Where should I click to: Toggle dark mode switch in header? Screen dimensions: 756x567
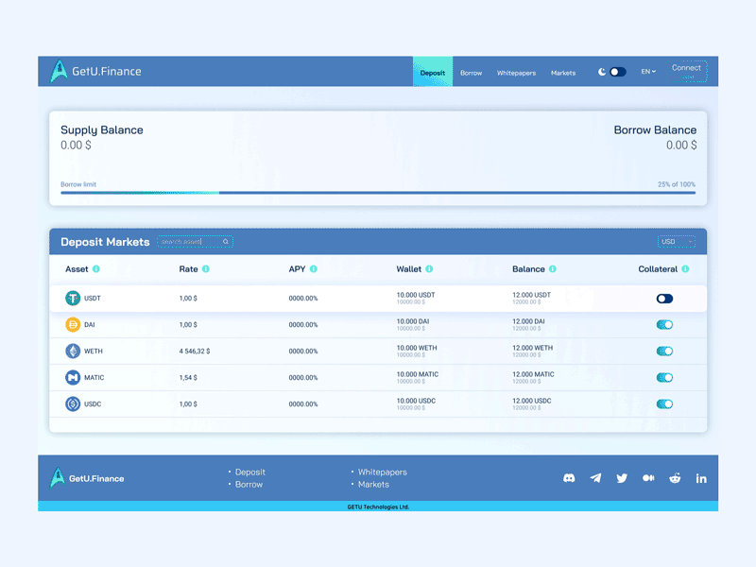coord(616,72)
